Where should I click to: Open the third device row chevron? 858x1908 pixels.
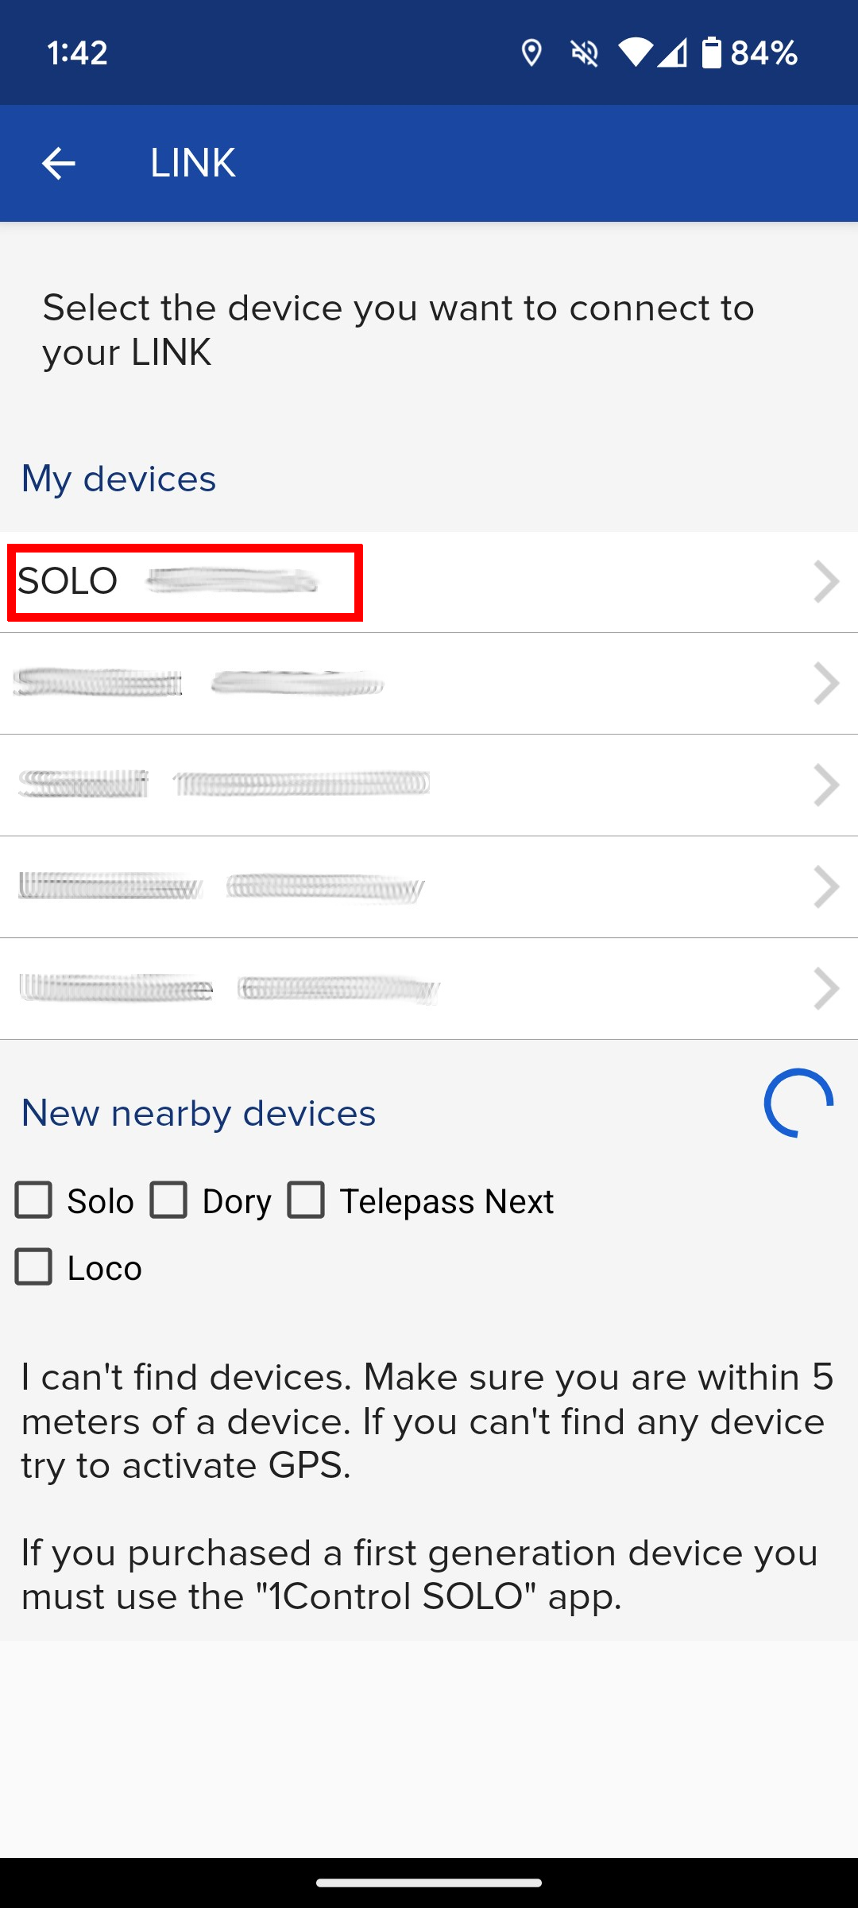[826, 785]
